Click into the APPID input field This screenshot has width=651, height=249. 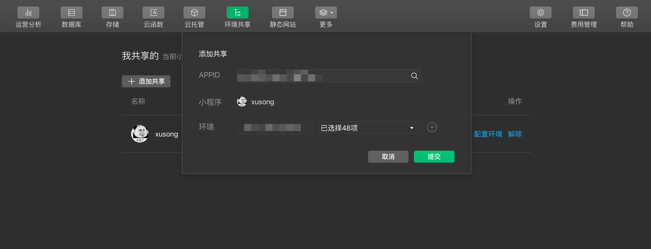[329, 76]
